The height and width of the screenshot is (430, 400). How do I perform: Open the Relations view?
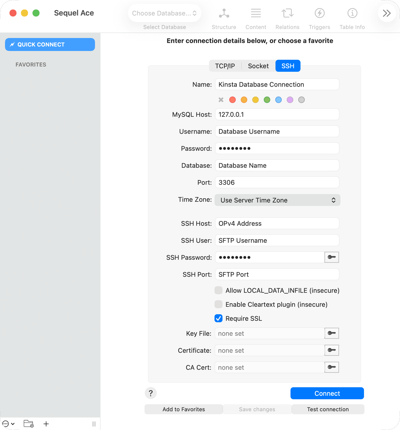point(287,19)
